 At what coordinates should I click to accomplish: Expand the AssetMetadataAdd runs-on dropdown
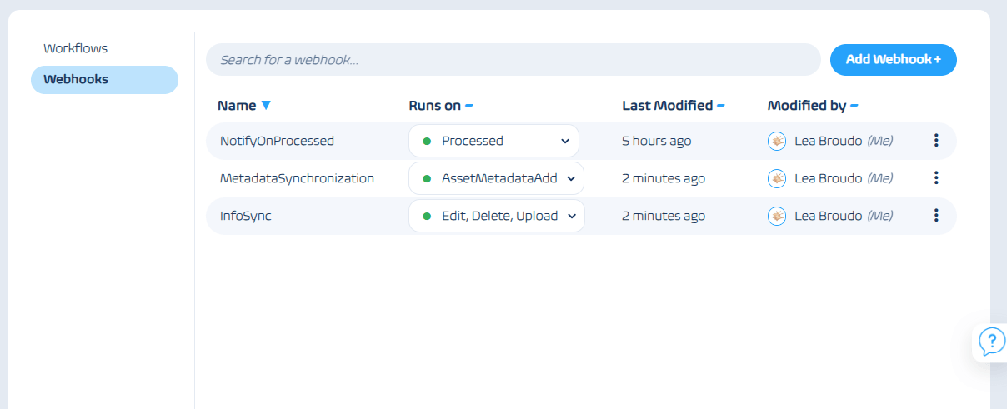click(496, 178)
